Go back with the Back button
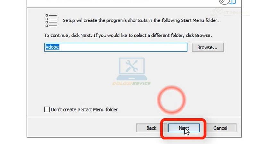 tap(151, 128)
